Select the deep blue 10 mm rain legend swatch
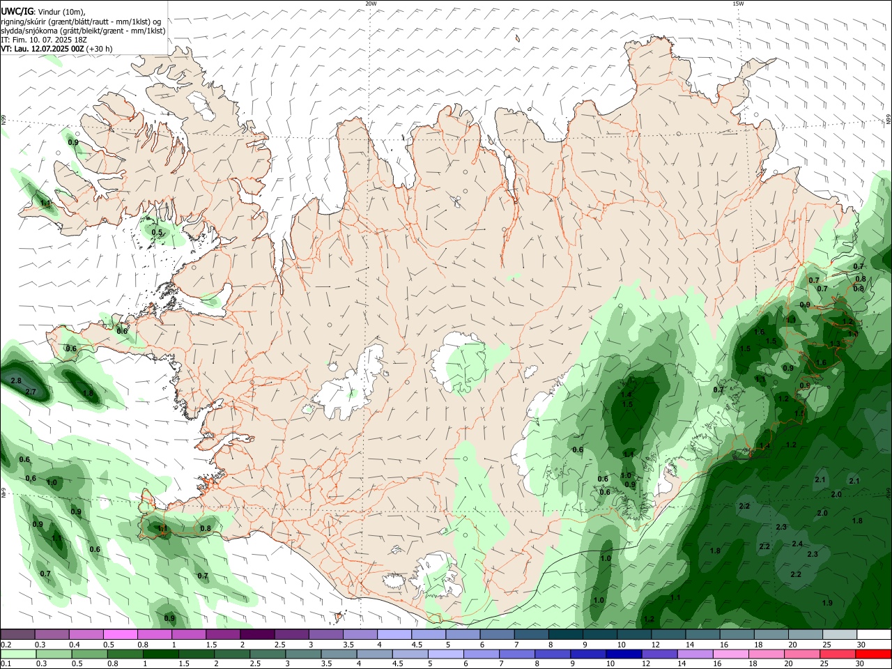This screenshot has height=669, width=892. (623, 654)
